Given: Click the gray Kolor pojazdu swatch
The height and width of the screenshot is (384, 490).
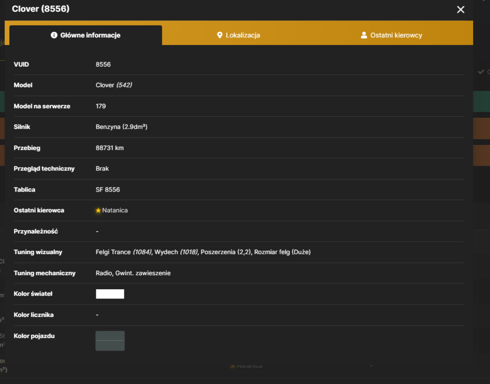Looking at the screenshot, I should pos(110,341).
